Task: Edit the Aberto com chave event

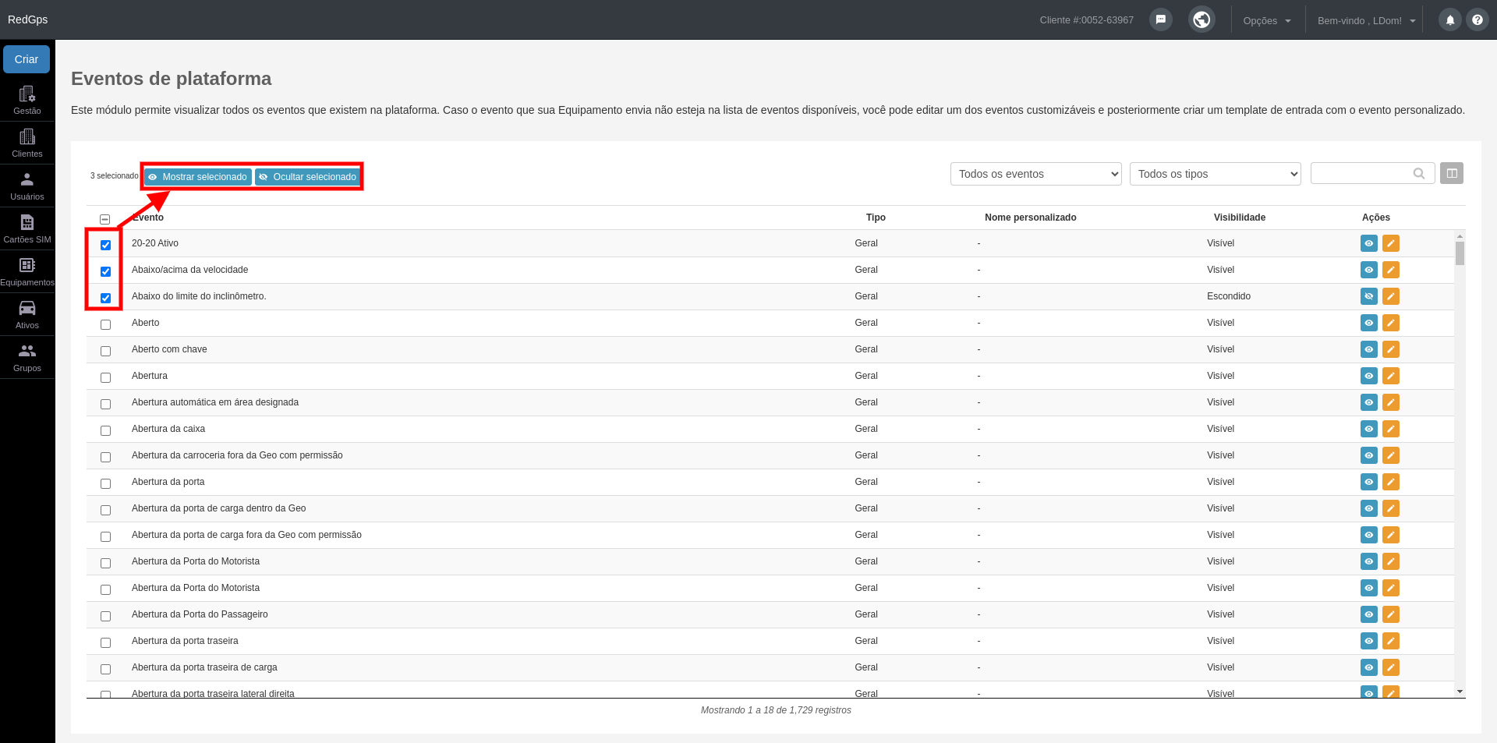Action: click(x=1391, y=349)
